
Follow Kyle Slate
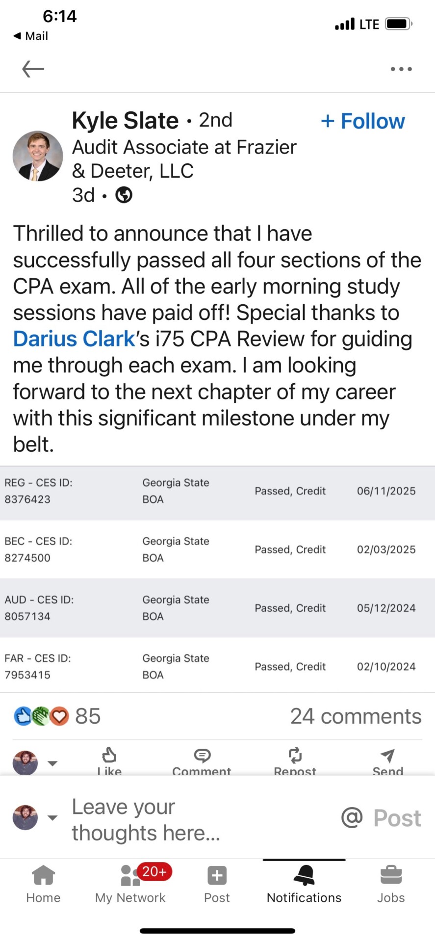click(363, 121)
